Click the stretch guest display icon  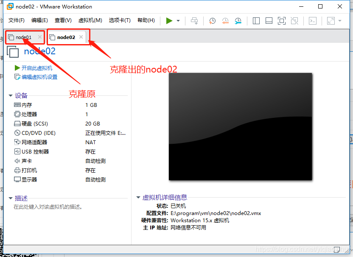331,21
